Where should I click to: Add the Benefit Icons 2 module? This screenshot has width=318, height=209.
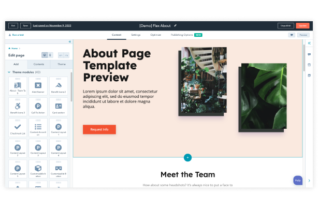tap(59, 86)
